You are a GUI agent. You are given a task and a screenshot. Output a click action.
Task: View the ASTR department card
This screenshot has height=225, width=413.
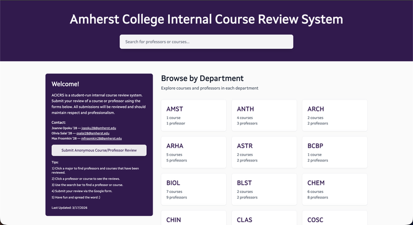pos(264,152)
